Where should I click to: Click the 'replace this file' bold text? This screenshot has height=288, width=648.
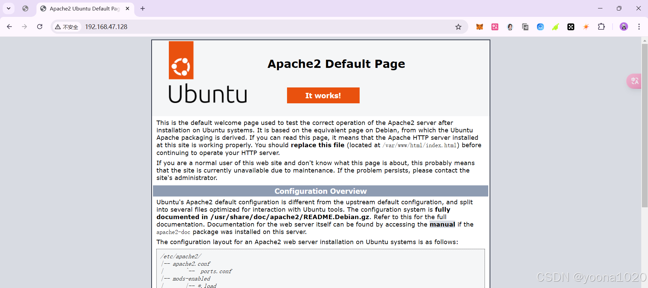pyautogui.click(x=318, y=145)
